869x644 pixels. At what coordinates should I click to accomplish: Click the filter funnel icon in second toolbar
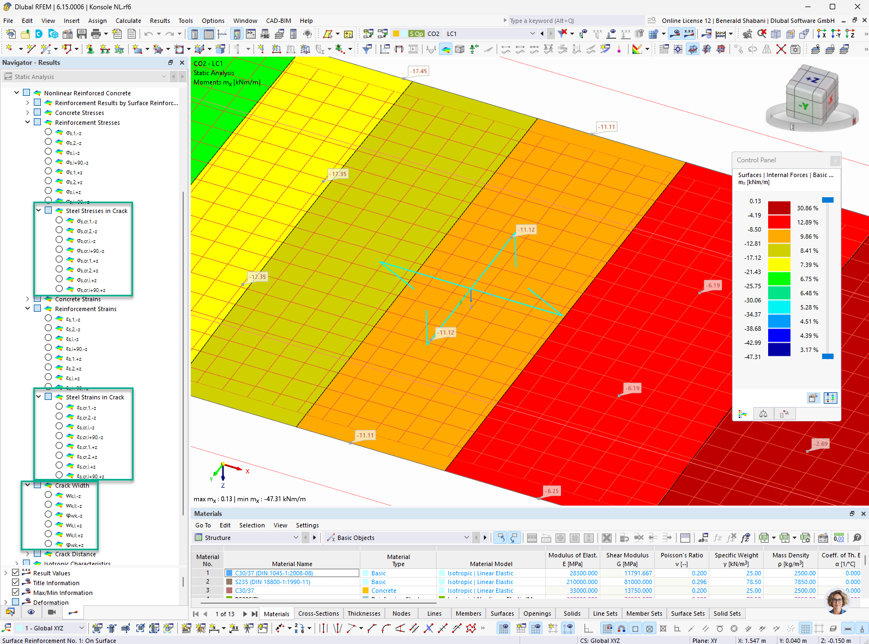pyautogui.click(x=367, y=49)
